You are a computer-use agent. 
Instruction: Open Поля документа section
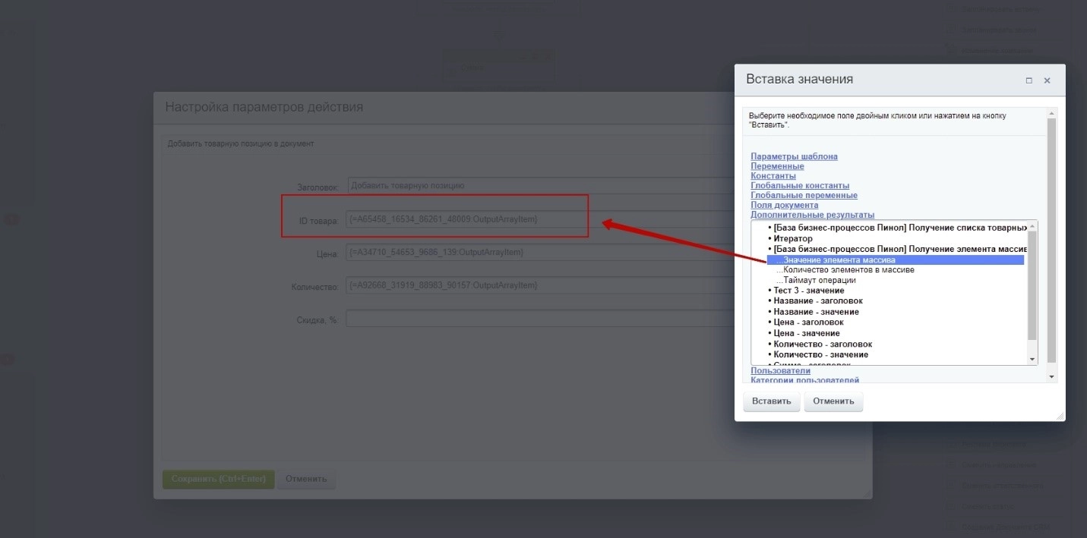tap(784, 205)
